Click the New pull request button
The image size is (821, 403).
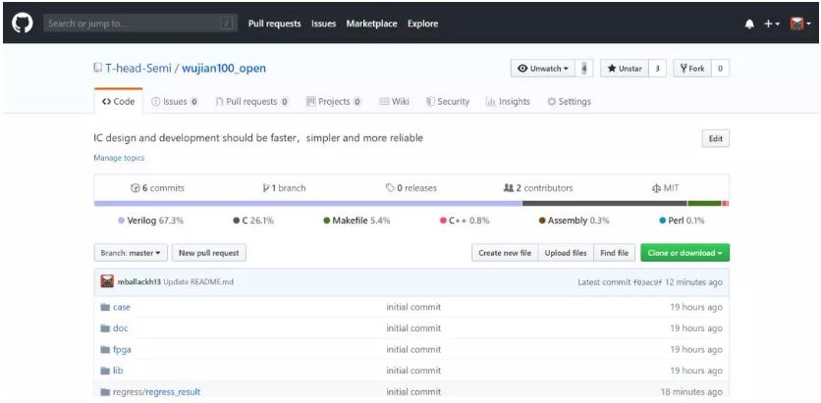click(209, 253)
